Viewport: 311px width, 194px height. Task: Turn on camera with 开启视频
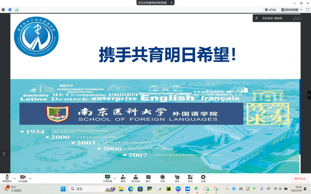(x=23, y=178)
